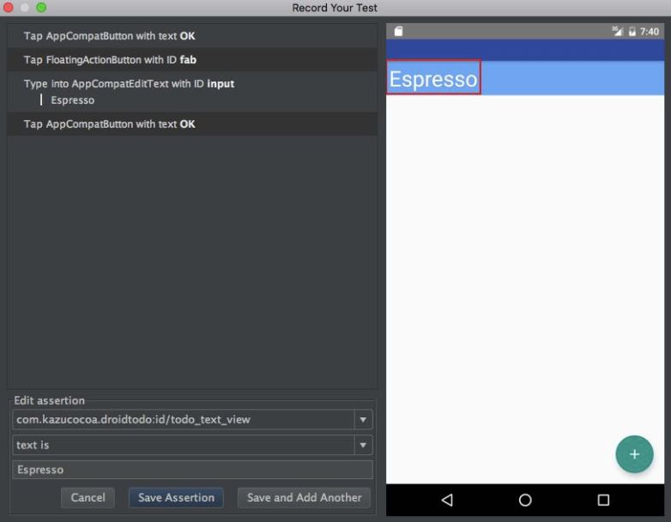Screen dimensions: 671x522
Task: Click Save and Add Another button
Action: pyautogui.click(x=304, y=498)
